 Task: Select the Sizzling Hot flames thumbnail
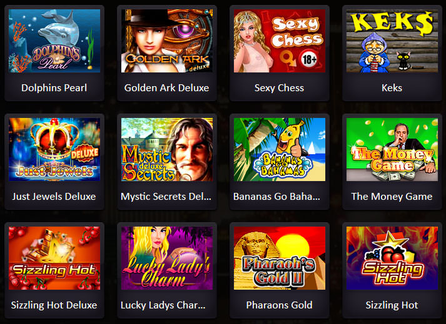click(392, 258)
